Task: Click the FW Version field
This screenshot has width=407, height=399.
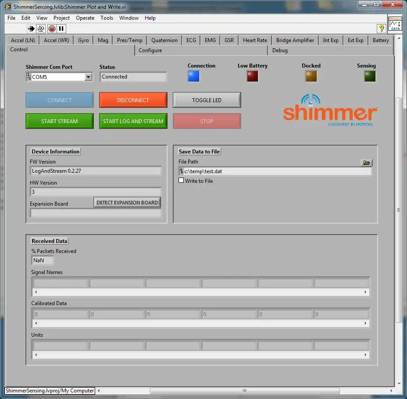Action: point(96,171)
